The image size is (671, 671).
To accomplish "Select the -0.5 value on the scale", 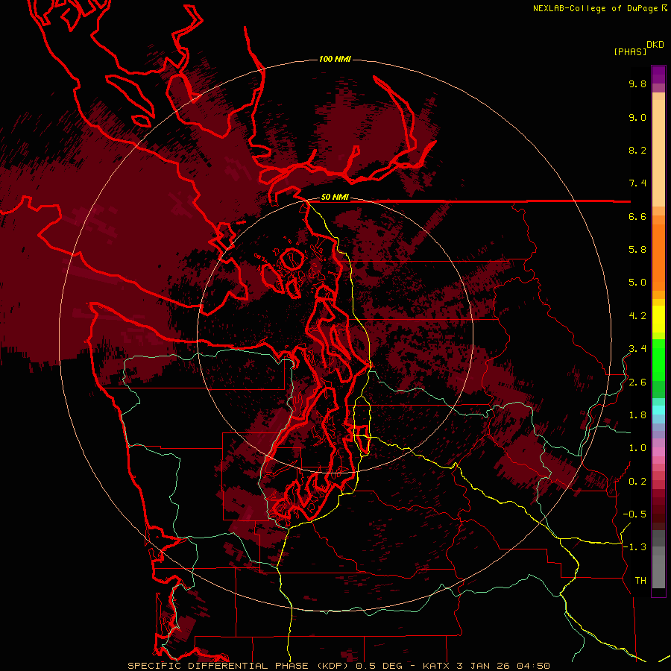I will (634, 514).
